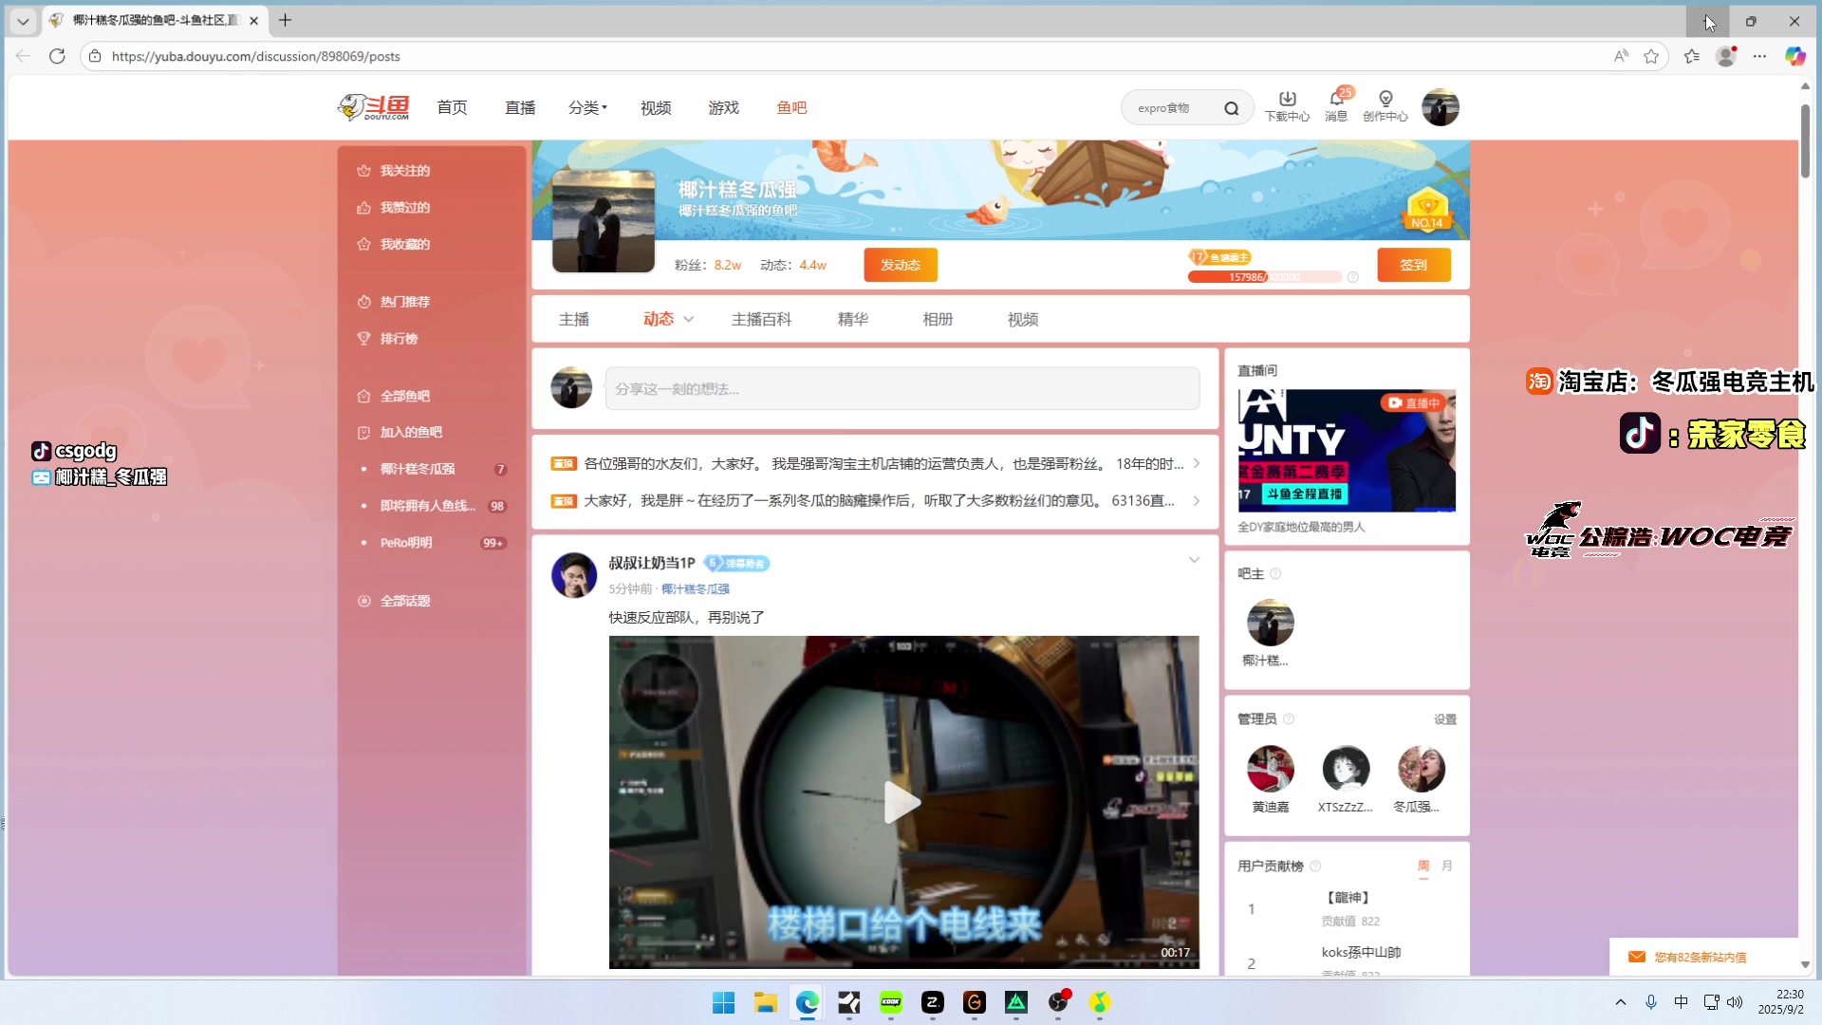Viewport: 1822px width, 1025px height.
Task: Open the Copilot icon in browser toolbar
Action: [1794, 56]
